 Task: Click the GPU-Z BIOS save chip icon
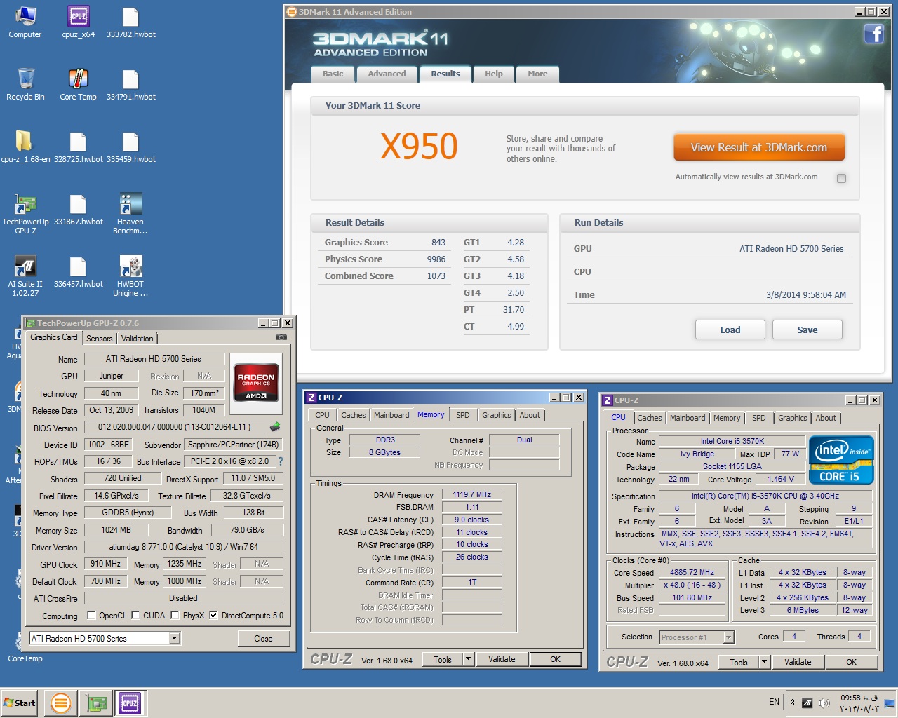(275, 426)
